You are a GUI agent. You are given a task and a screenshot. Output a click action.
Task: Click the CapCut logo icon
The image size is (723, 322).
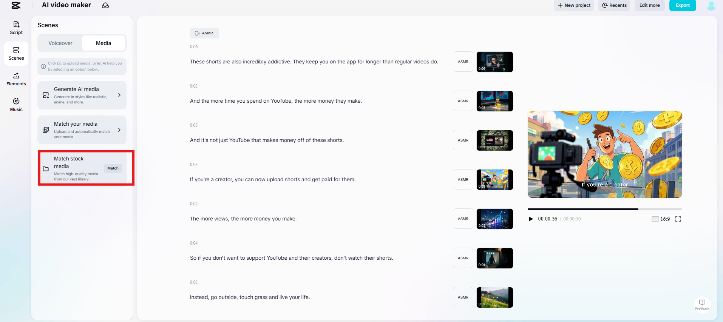click(x=16, y=5)
